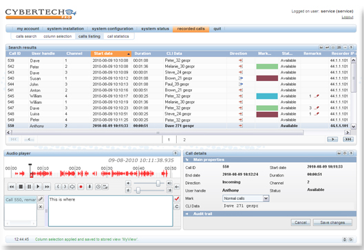Click the Call ID column header

tap(15, 54)
